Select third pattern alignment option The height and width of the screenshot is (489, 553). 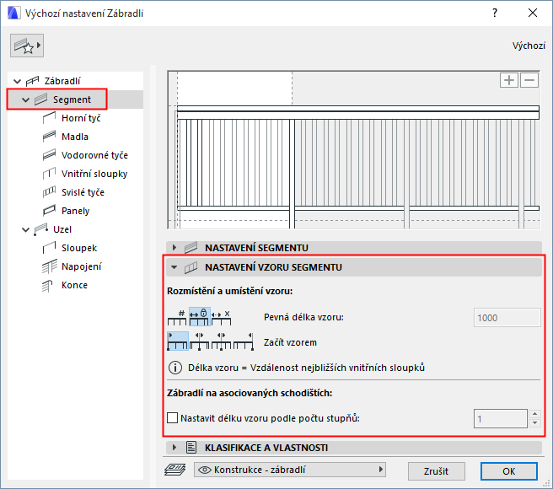[221, 341]
